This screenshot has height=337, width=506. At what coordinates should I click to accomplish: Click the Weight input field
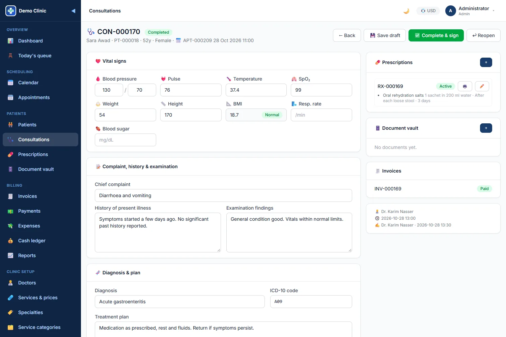(125, 115)
